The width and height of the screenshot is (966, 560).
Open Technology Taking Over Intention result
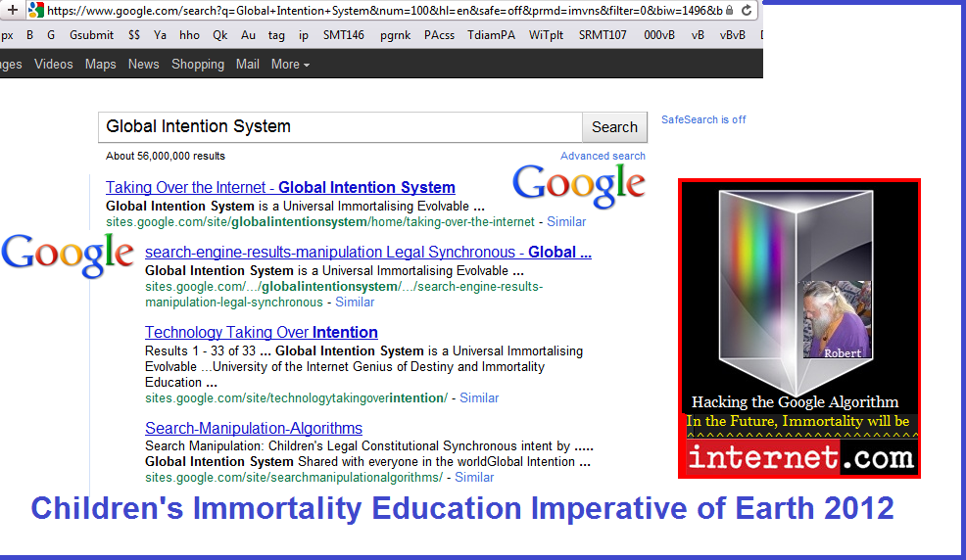262,332
